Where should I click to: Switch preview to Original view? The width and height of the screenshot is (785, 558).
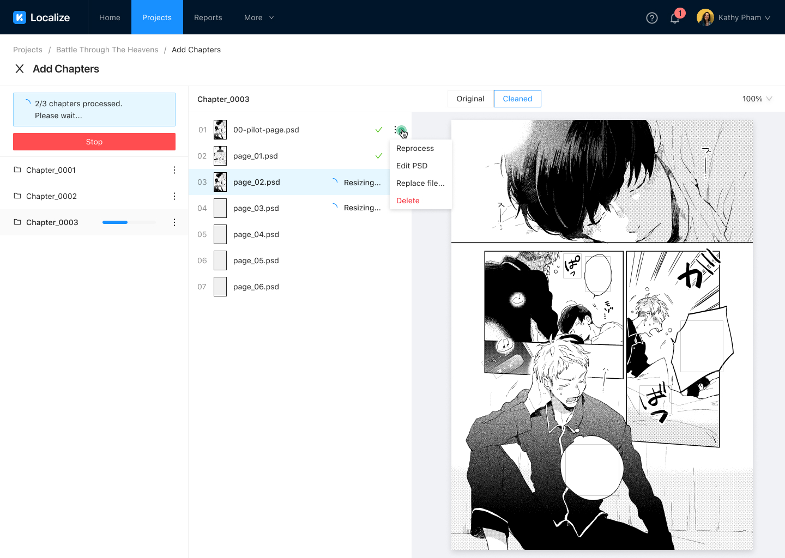tap(470, 99)
